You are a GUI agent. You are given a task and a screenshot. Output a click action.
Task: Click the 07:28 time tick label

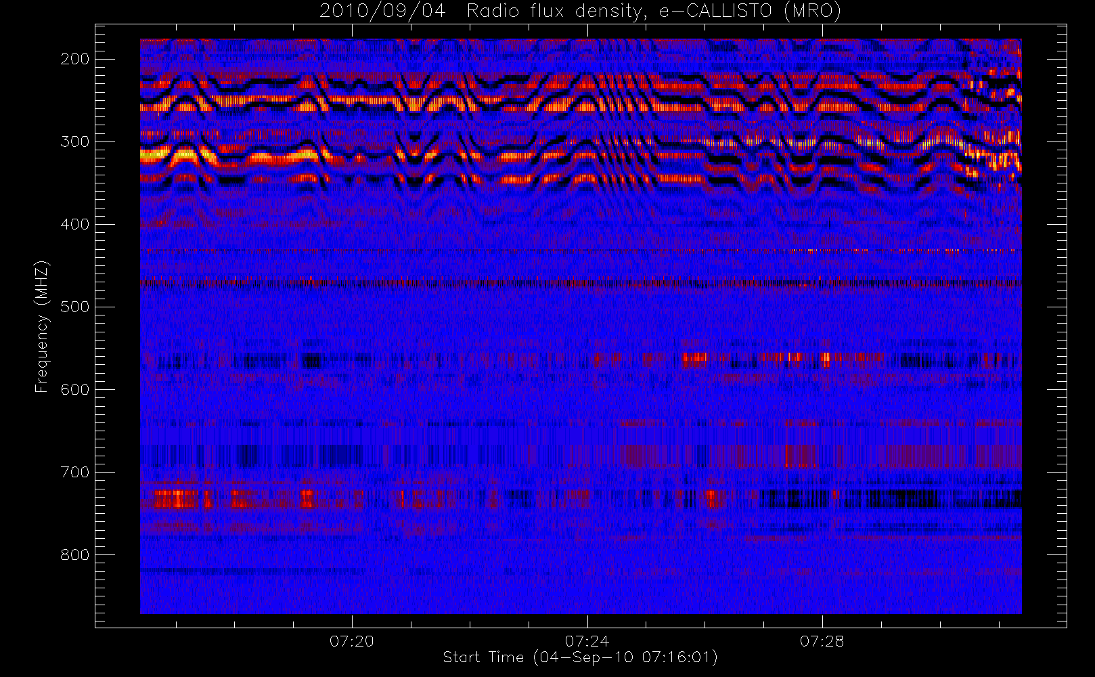(x=822, y=641)
